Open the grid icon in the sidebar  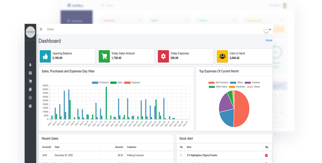(x=30, y=73)
